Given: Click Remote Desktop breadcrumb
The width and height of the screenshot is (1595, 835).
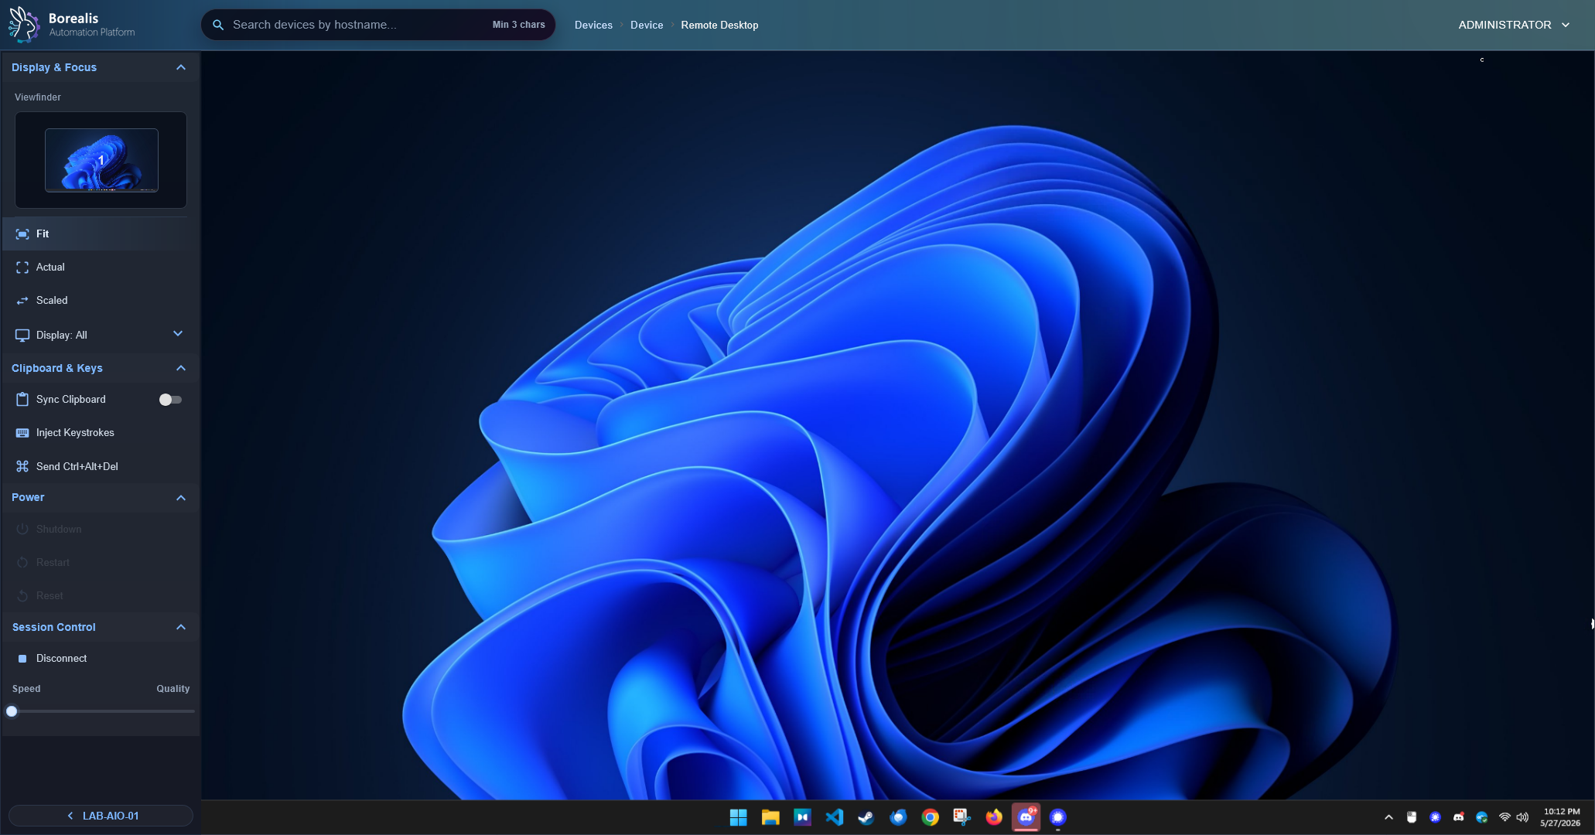Looking at the screenshot, I should coord(719,25).
